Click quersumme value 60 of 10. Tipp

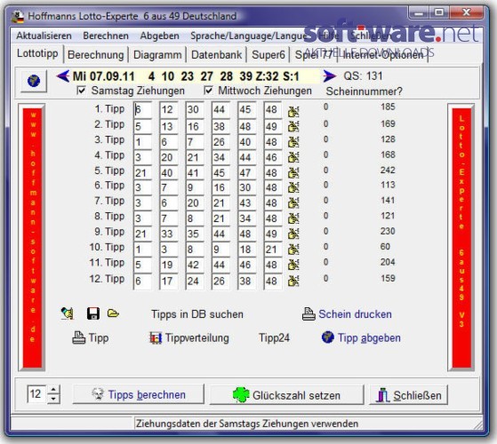coord(385,247)
